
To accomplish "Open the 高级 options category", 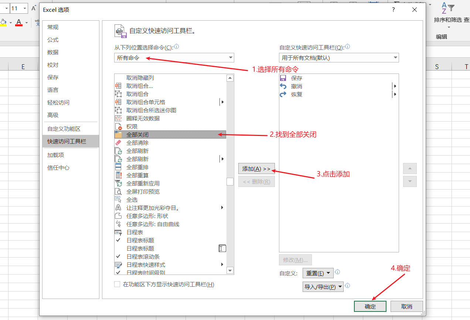I will click(x=71, y=115).
